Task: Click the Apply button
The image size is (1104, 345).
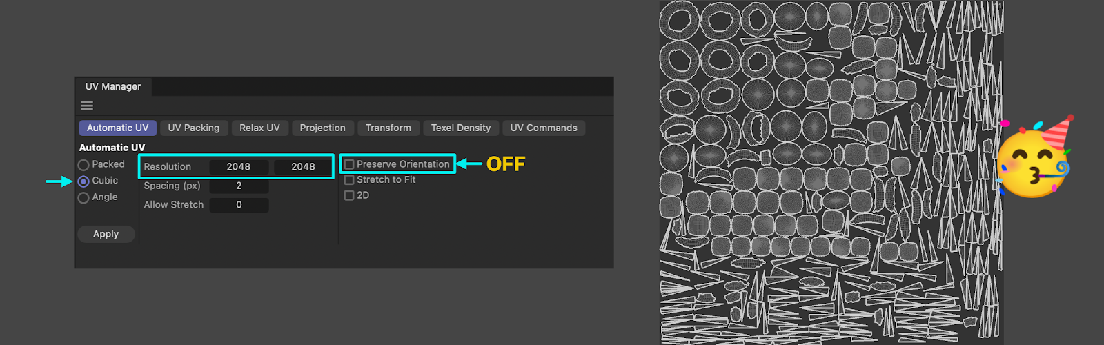Action: click(106, 234)
